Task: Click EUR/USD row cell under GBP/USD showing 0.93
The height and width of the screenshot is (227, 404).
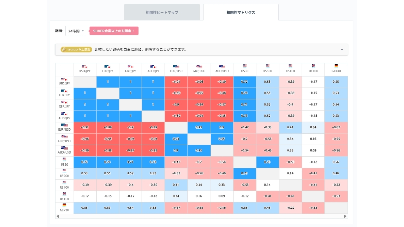Action: [x=199, y=128]
